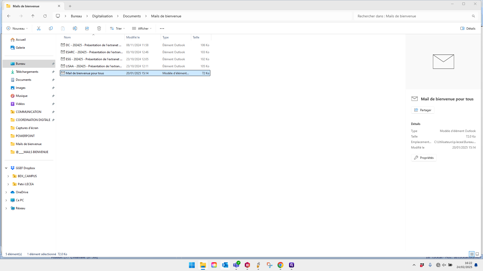Viewport: 483px width, 271px height.
Task: Click the chevron after Bureau breadcrumb
Action: (x=87, y=16)
